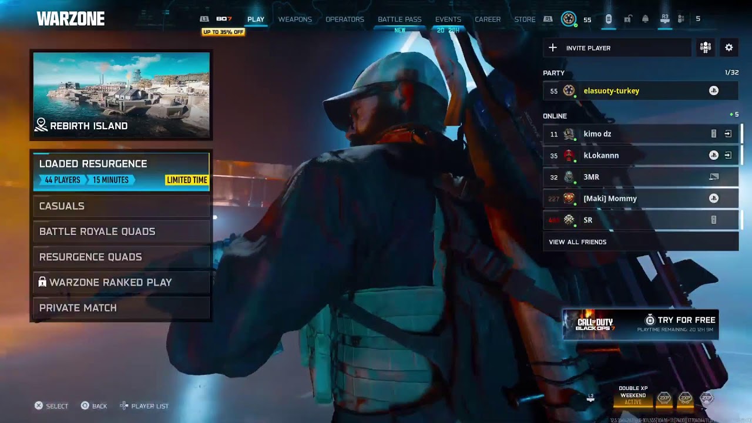Click the third 2XP token icon
Viewport: 752px width, 423px height.
707,398
